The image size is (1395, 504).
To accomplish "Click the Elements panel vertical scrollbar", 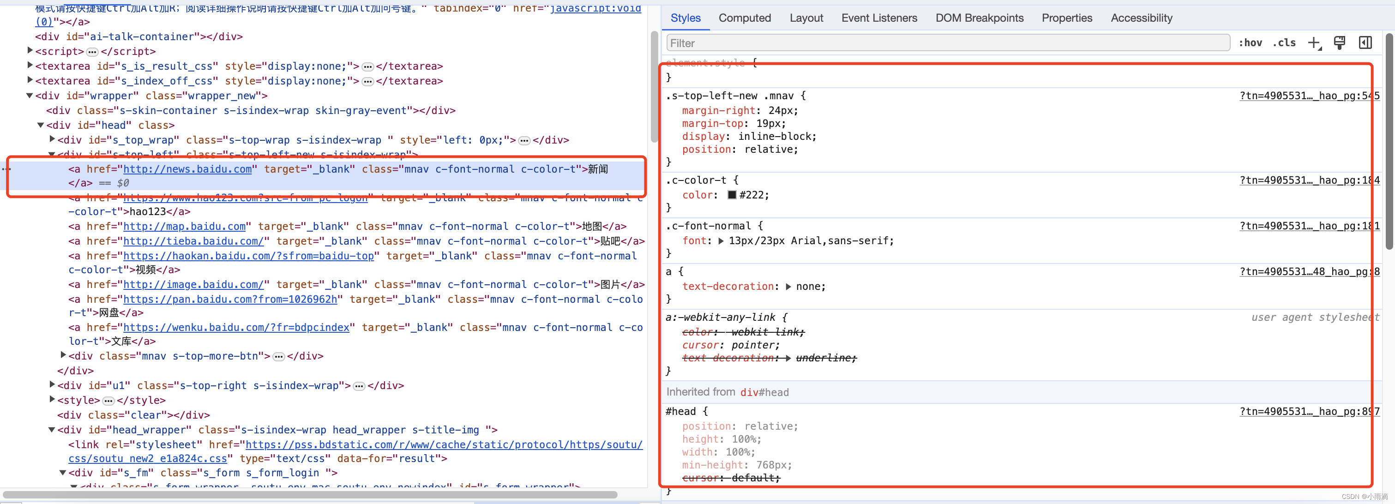I will pos(654,87).
